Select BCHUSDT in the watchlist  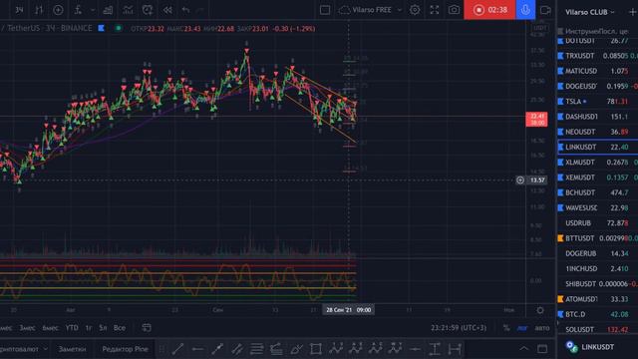[x=597, y=192]
